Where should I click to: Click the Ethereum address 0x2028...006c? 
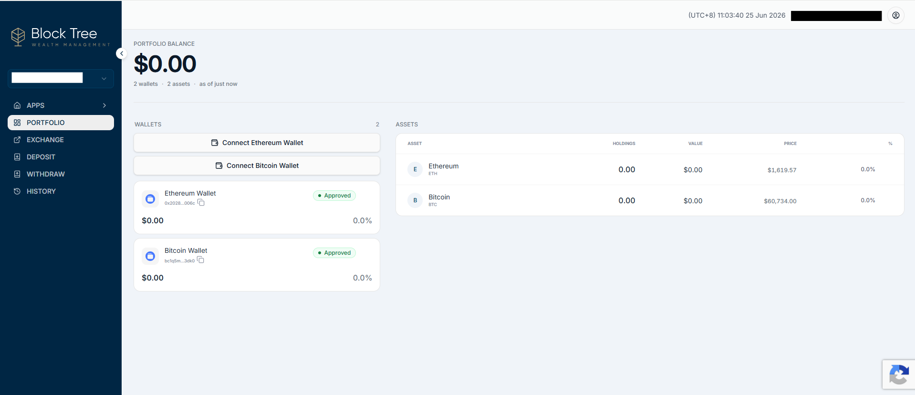[x=179, y=203]
